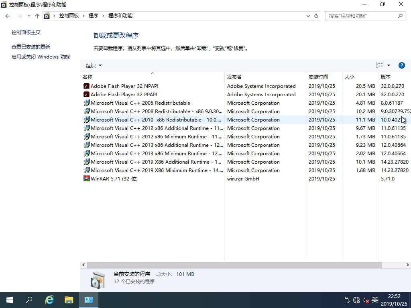The height and width of the screenshot is (308, 411).
Task: Click the change view icon button
Action: [x=379, y=65]
